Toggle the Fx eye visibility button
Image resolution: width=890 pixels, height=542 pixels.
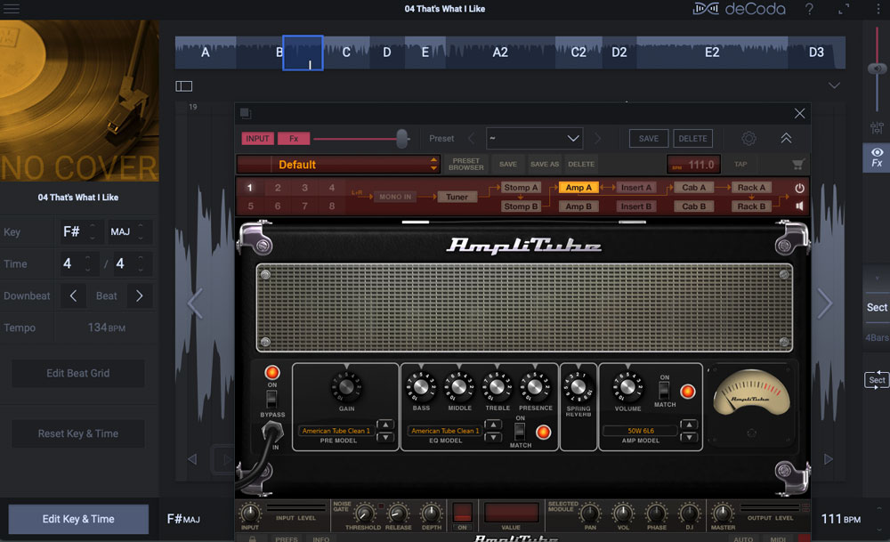pyautogui.click(x=877, y=158)
